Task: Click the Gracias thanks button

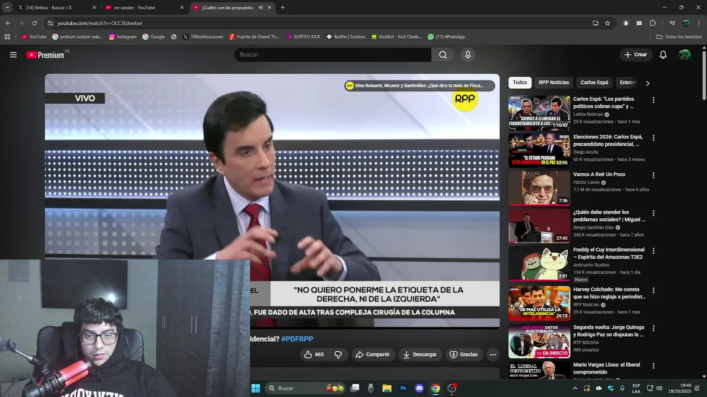Action: pos(463,355)
